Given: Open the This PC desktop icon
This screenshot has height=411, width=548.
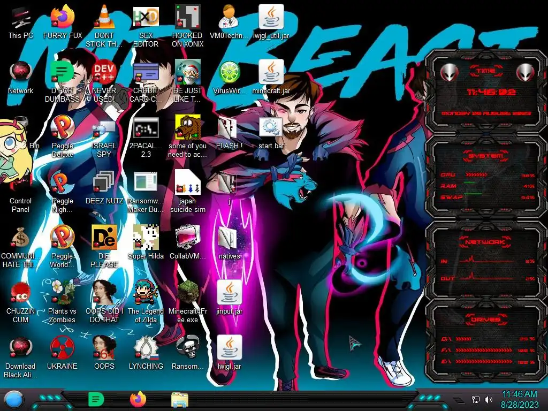Looking at the screenshot, I should [20, 21].
